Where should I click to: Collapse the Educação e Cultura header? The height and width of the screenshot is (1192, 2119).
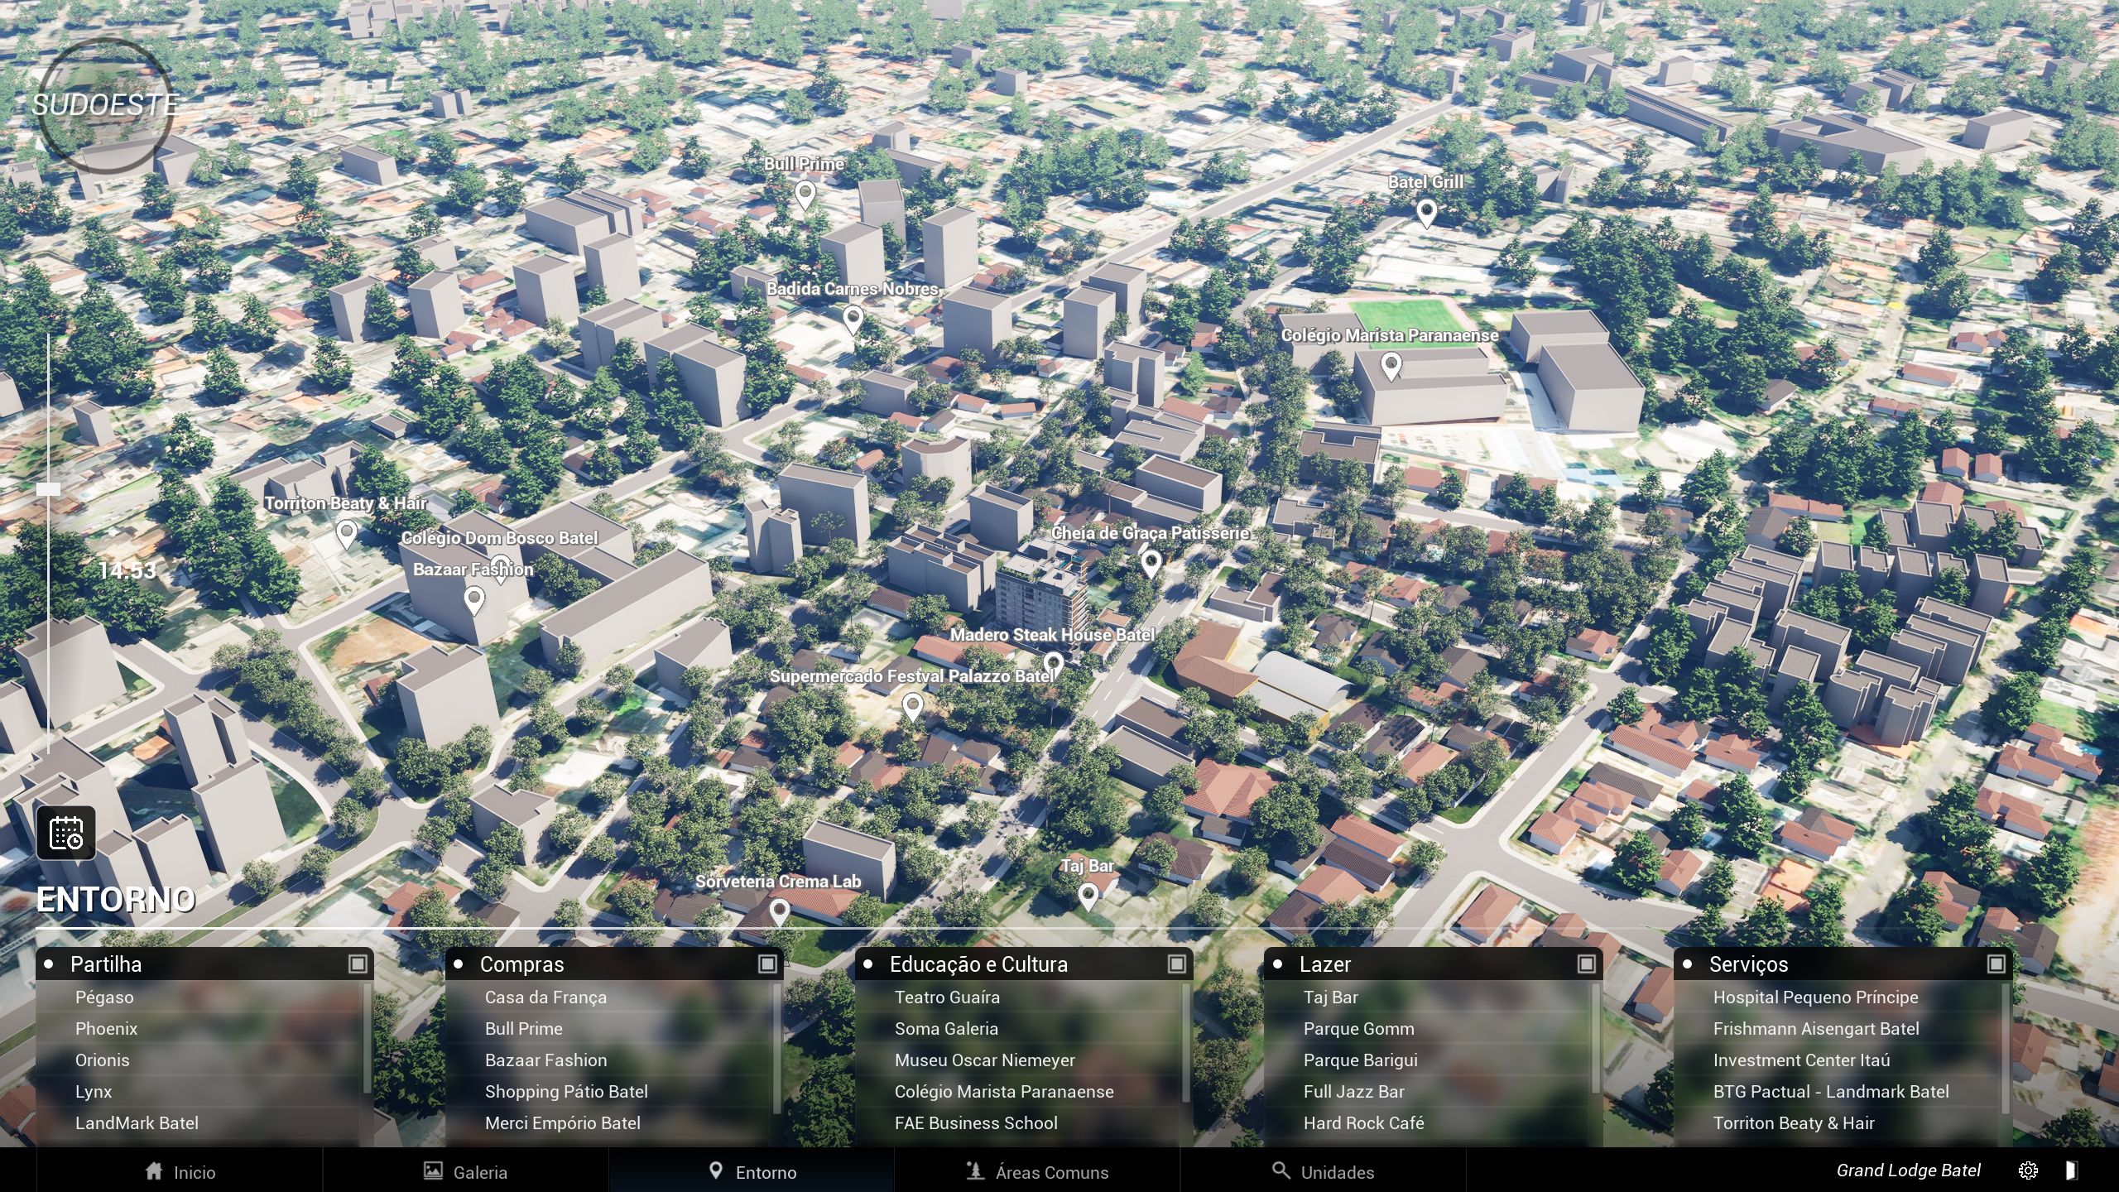(978, 964)
